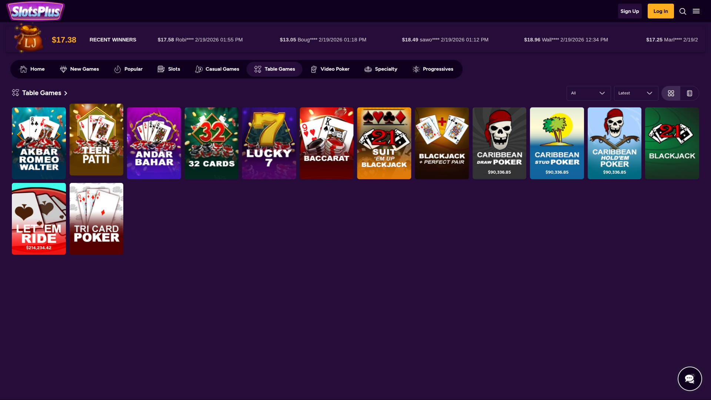
Task: Open the All games filter dropdown
Action: [588, 93]
